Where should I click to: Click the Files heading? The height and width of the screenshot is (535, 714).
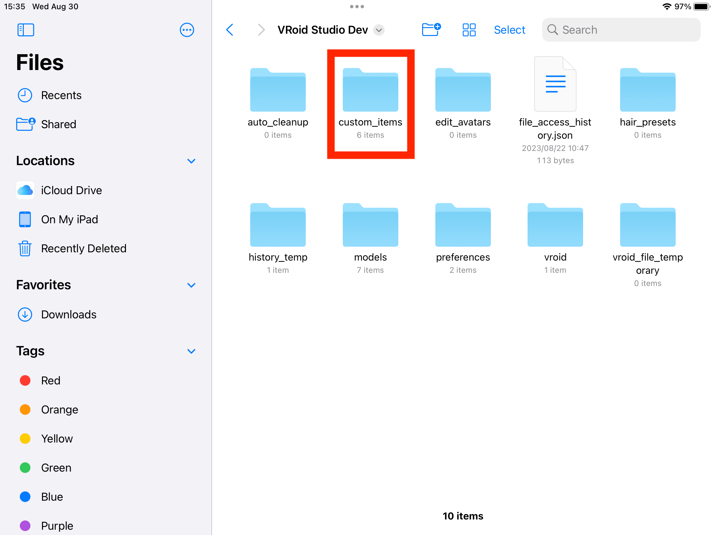click(x=40, y=62)
